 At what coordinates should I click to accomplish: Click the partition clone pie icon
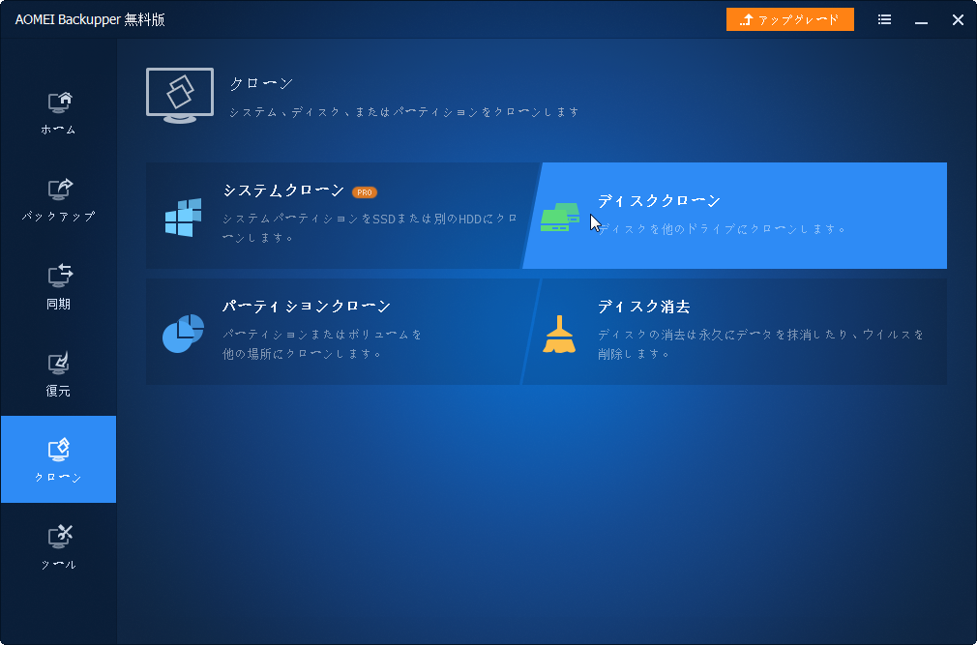pos(183,333)
